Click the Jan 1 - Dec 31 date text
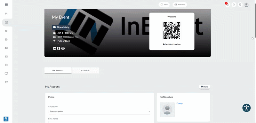256x123 pixels. coord(65,33)
